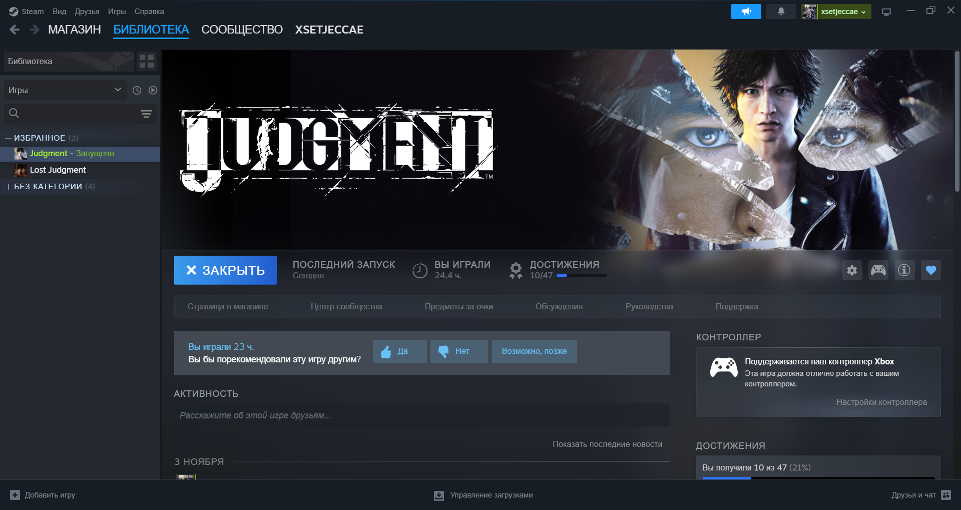Go forward with the right arrow
961x510 pixels.
(34, 30)
